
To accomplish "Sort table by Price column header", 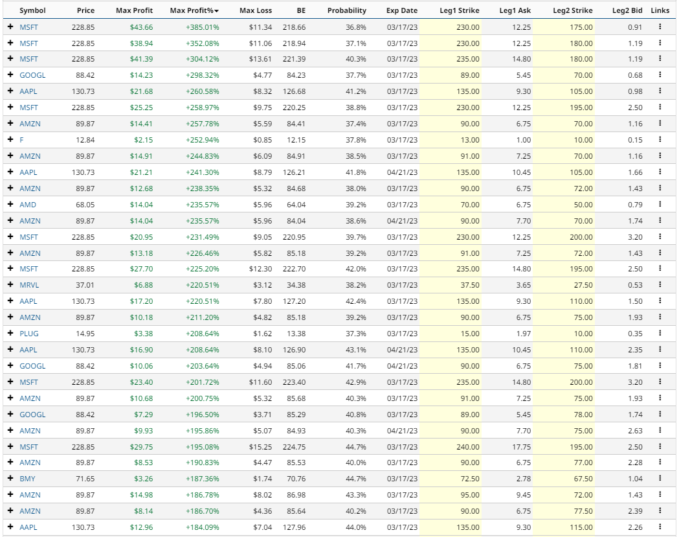I will (x=85, y=10).
